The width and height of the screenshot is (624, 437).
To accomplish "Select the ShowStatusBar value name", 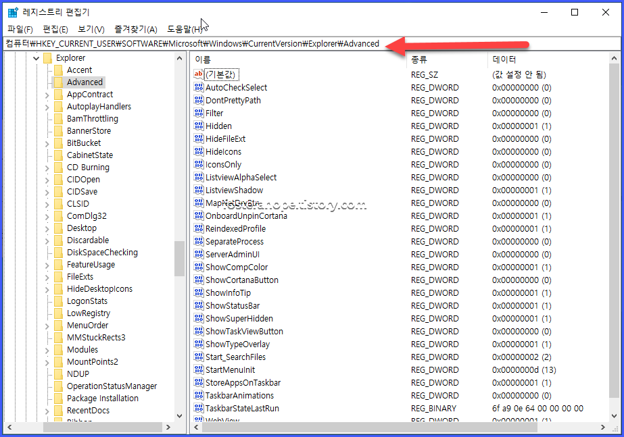I will coord(233,305).
